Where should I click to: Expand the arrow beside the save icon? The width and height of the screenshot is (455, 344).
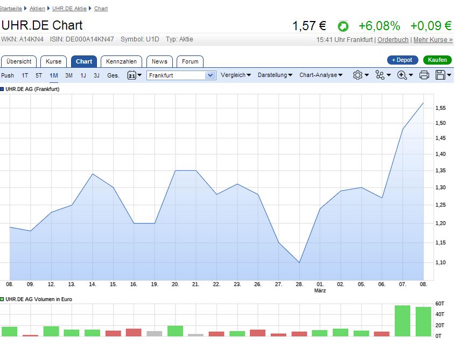click(x=449, y=75)
